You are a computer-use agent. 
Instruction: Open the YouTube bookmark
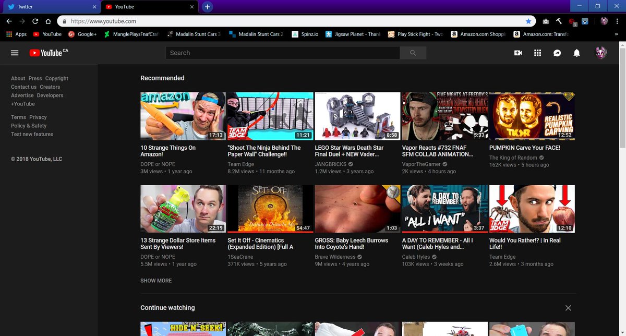click(47, 34)
